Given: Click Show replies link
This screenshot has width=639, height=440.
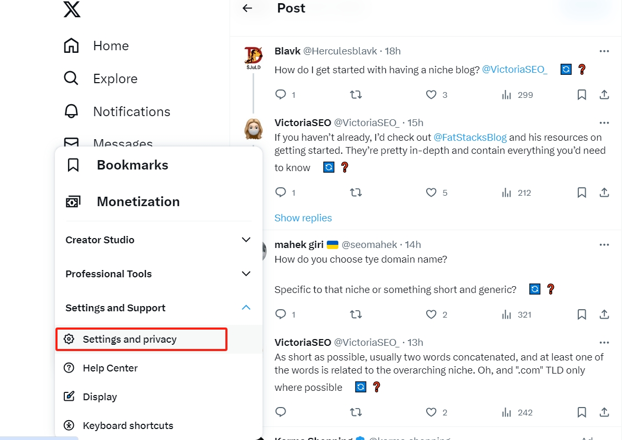Looking at the screenshot, I should tap(303, 218).
